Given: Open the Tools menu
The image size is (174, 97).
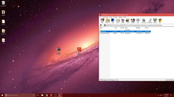Looking at the screenshot, I should (x=111, y=17).
